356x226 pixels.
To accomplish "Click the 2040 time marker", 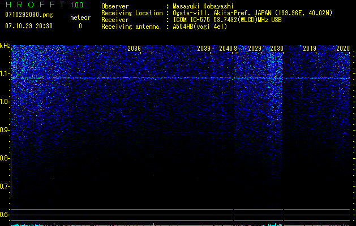I will (x=226, y=49).
